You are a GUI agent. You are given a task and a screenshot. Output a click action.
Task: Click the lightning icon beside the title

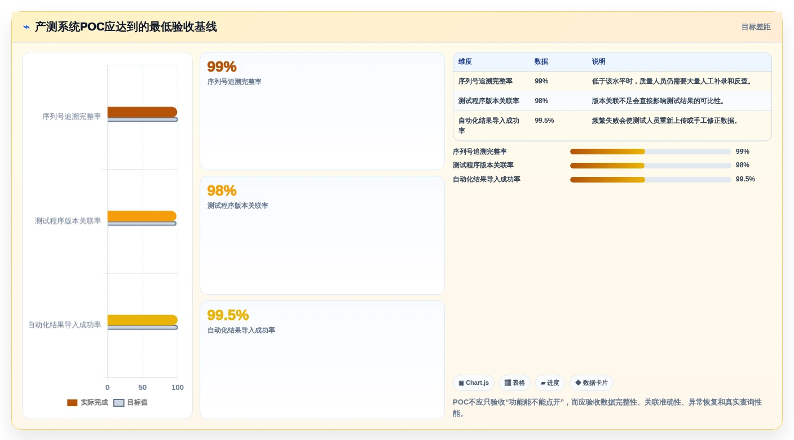point(27,27)
